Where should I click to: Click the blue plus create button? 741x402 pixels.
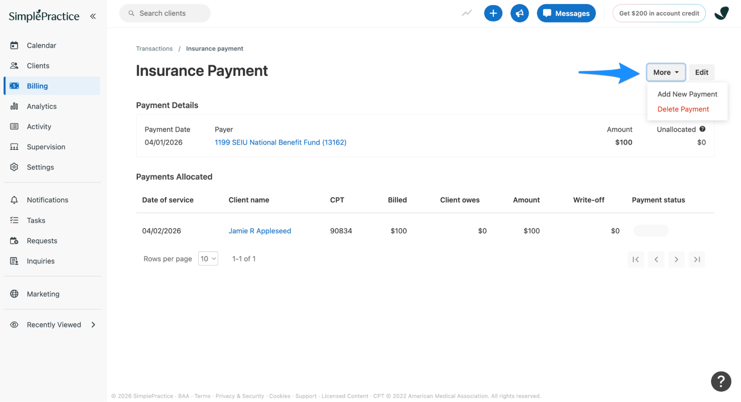pos(493,13)
